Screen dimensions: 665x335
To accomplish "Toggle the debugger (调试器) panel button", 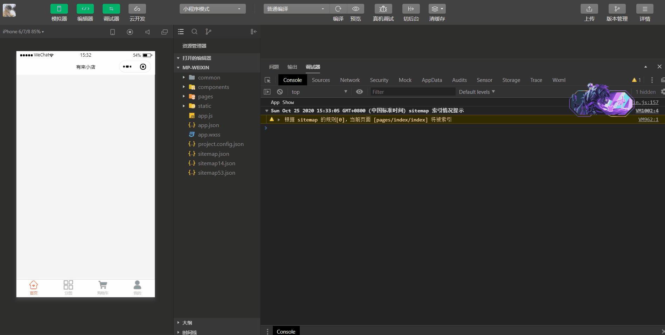I will pyautogui.click(x=111, y=9).
